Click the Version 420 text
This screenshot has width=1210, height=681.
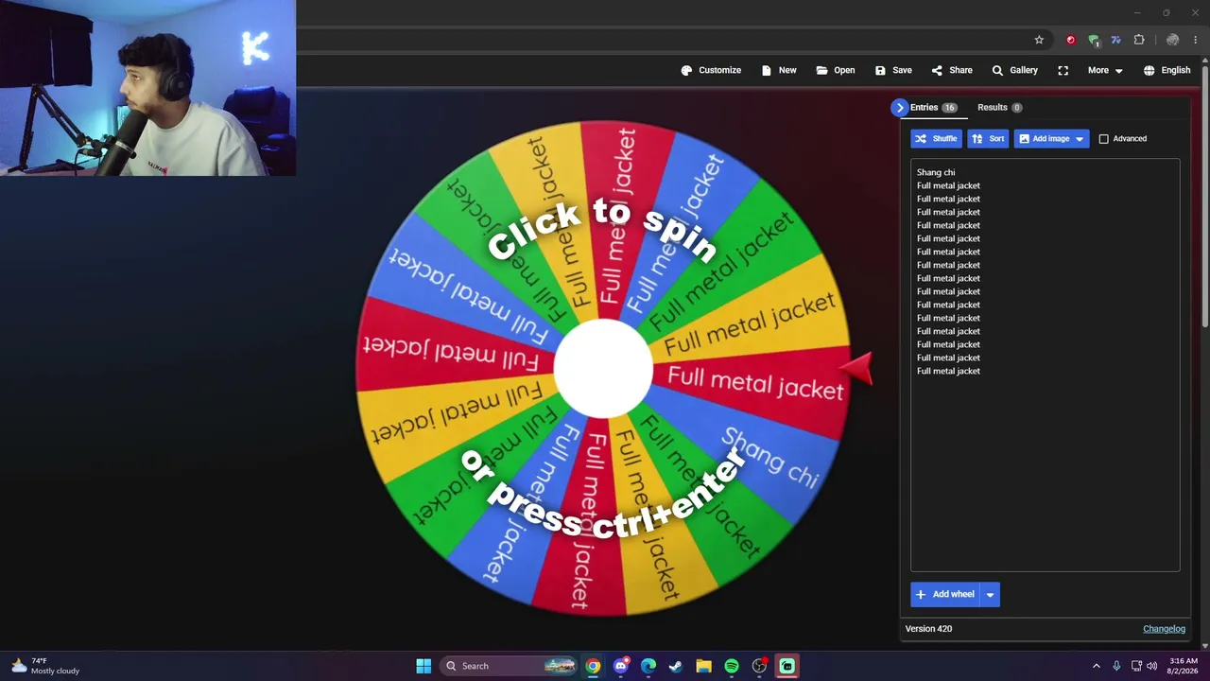(x=928, y=629)
